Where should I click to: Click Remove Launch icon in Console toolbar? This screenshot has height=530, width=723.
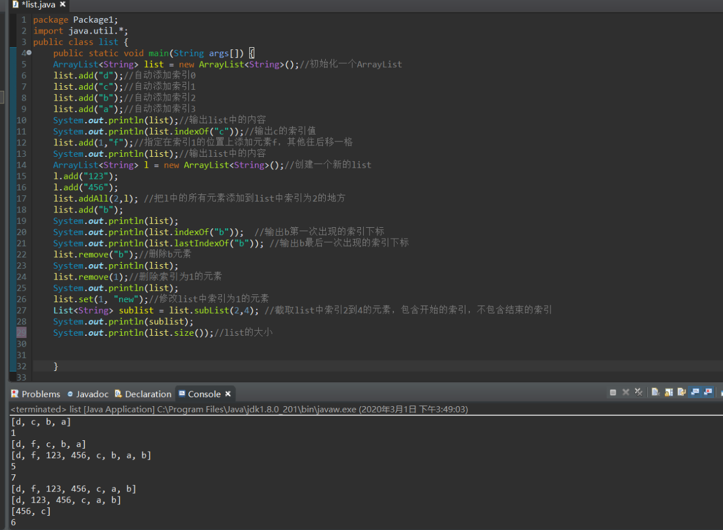click(x=626, y=393)
